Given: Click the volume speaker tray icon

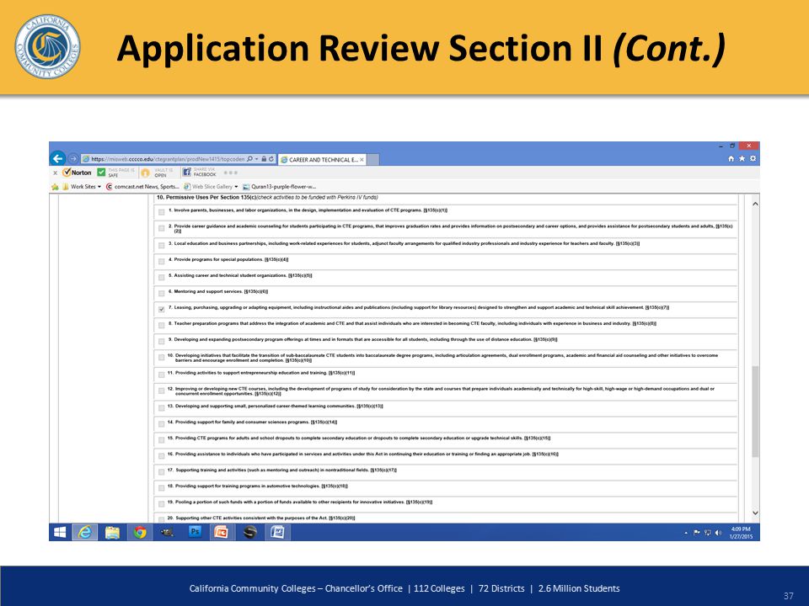Looking at the screenshot, I should click(718, 533).
